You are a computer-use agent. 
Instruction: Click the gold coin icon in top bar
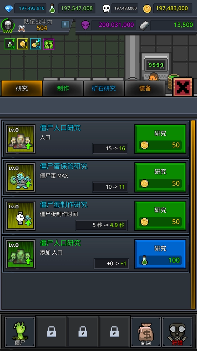click(147, 8)
